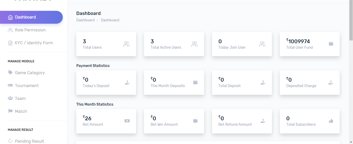Click the Total User Fund wallet icon
The height and width of the screenshot is (144, 353).
[331, 44]
